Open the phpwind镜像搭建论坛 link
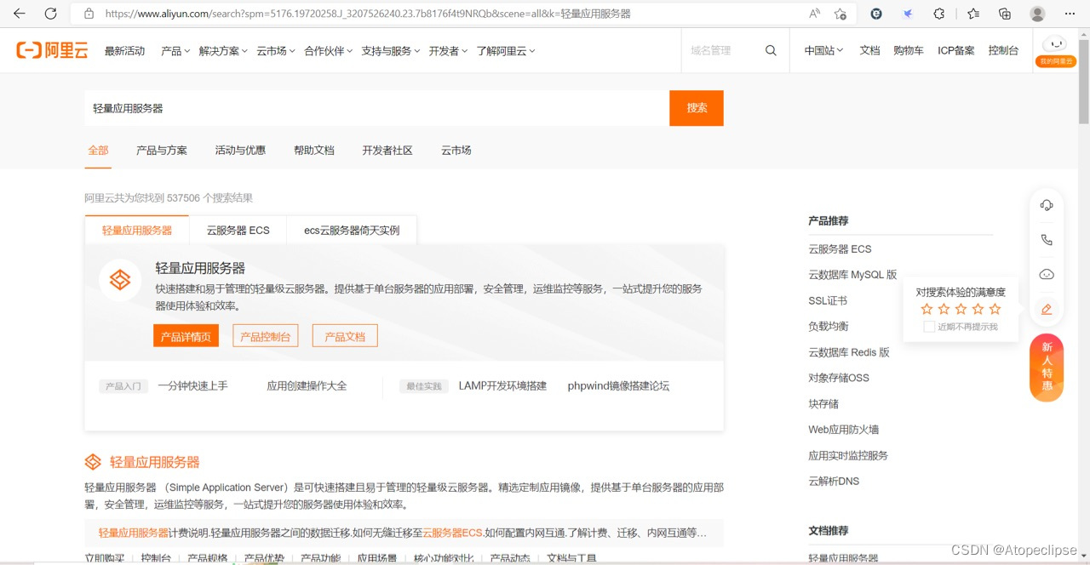The image size is (1090, 565). coord(618,385)
